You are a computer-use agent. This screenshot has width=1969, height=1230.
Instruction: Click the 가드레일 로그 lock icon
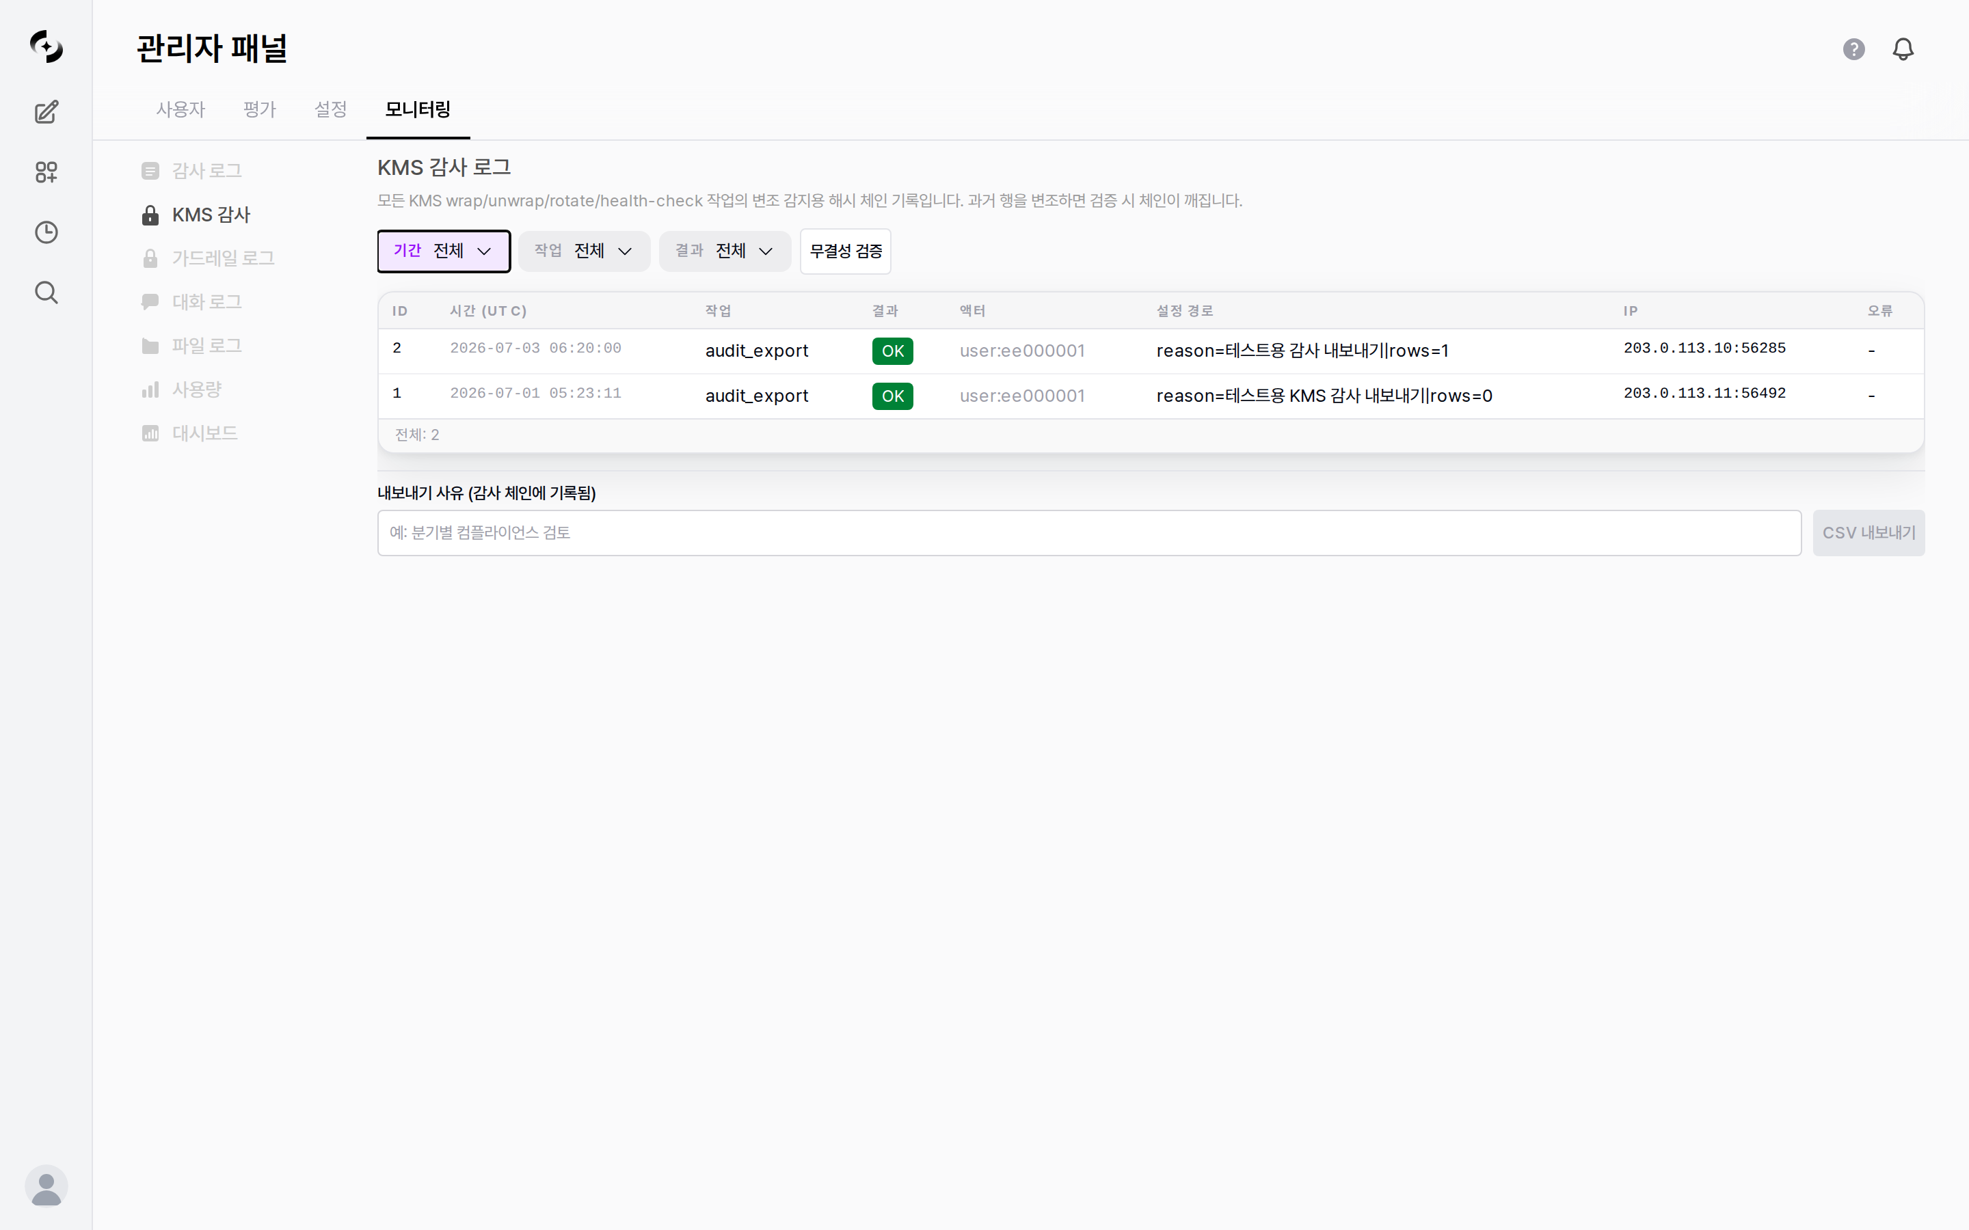(150, 259)
